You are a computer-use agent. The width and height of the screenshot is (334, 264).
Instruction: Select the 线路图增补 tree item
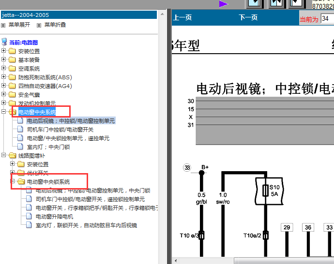pos(31,156)
